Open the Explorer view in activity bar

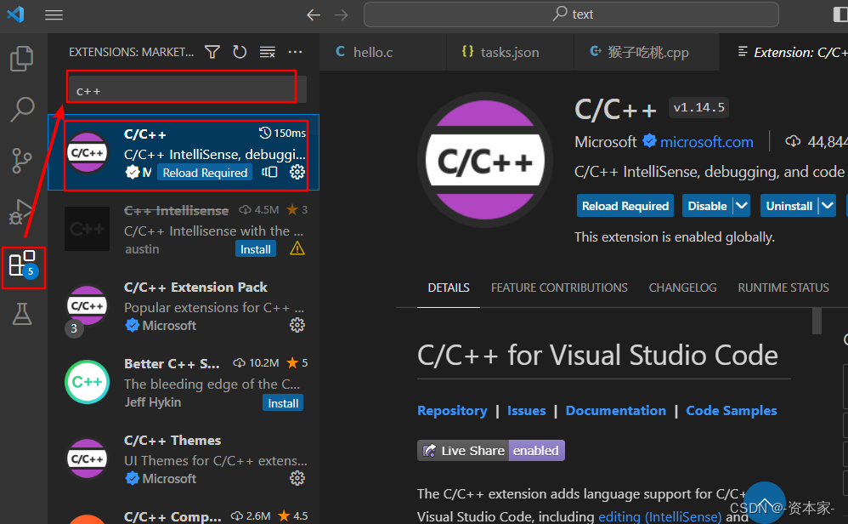[x=21, y=59]
